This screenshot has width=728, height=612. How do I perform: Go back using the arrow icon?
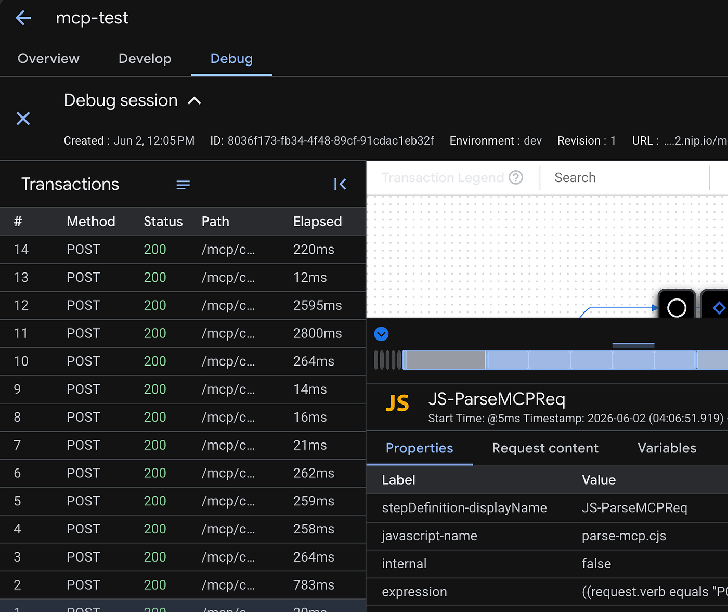pos(23,18)
